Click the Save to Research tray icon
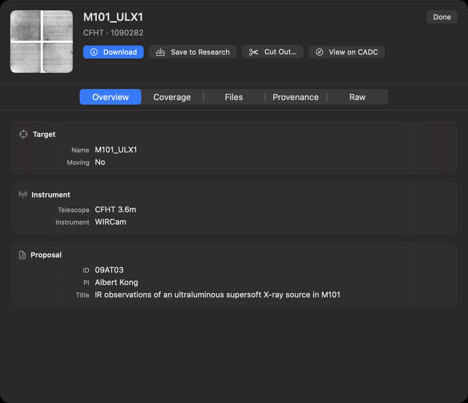The height and width of the screenshot is (403, 468). coord(161,52)
